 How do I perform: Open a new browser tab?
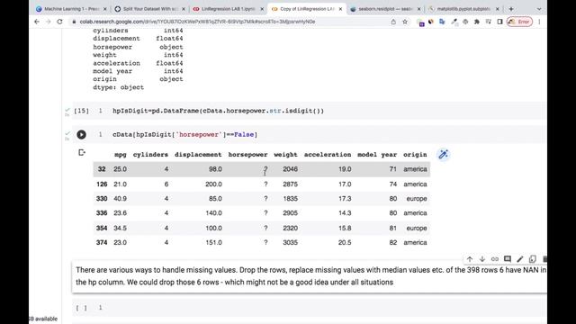(x=511, y=9)
